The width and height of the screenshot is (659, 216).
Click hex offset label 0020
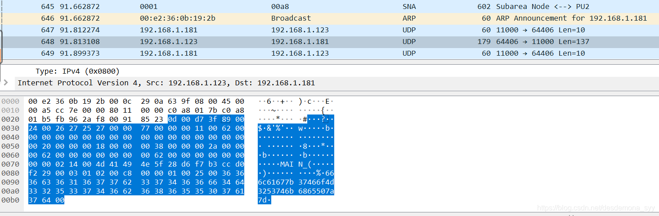(10, 119)
